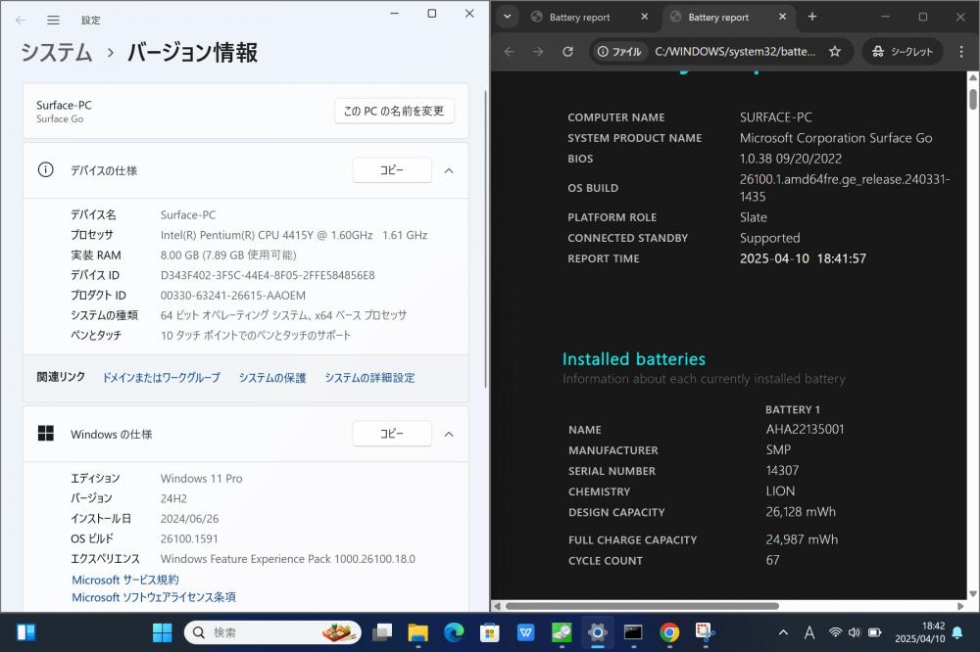
Task: Reload the Battery report page
Action: (x=567, y=52)
